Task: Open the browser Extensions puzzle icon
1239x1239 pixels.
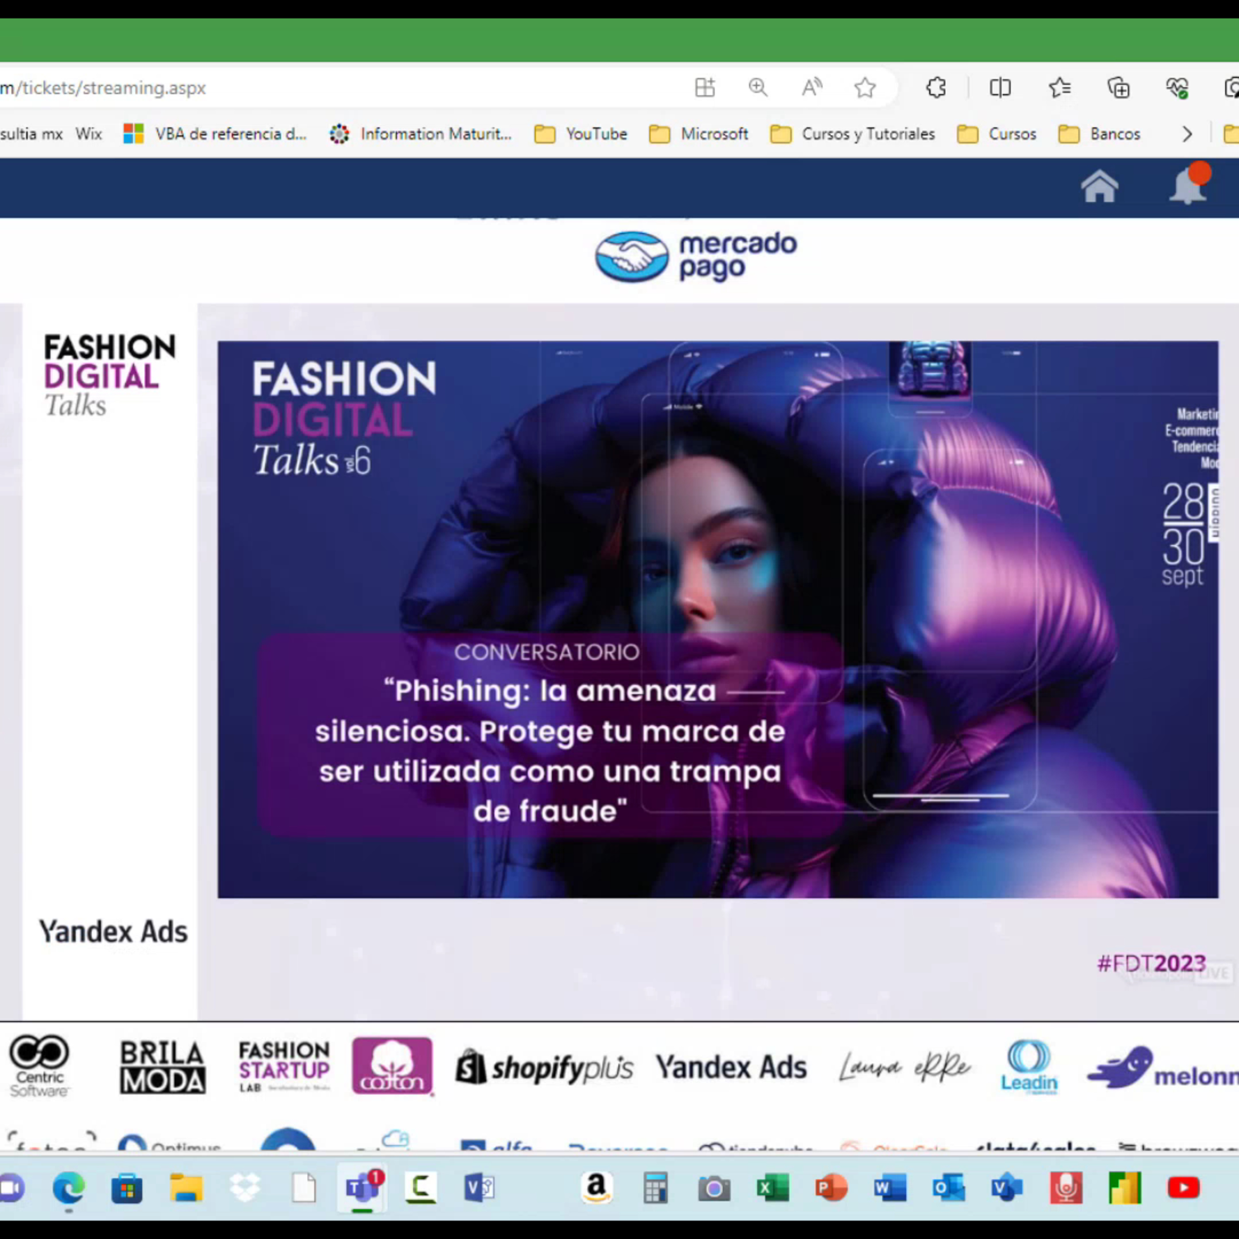Action: coord(936,87)
